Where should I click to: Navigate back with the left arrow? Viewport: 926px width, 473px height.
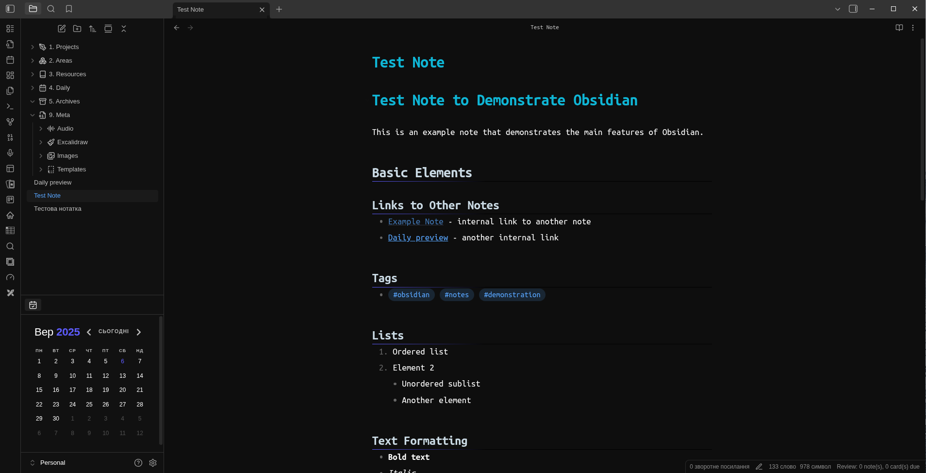pos(177,28)
